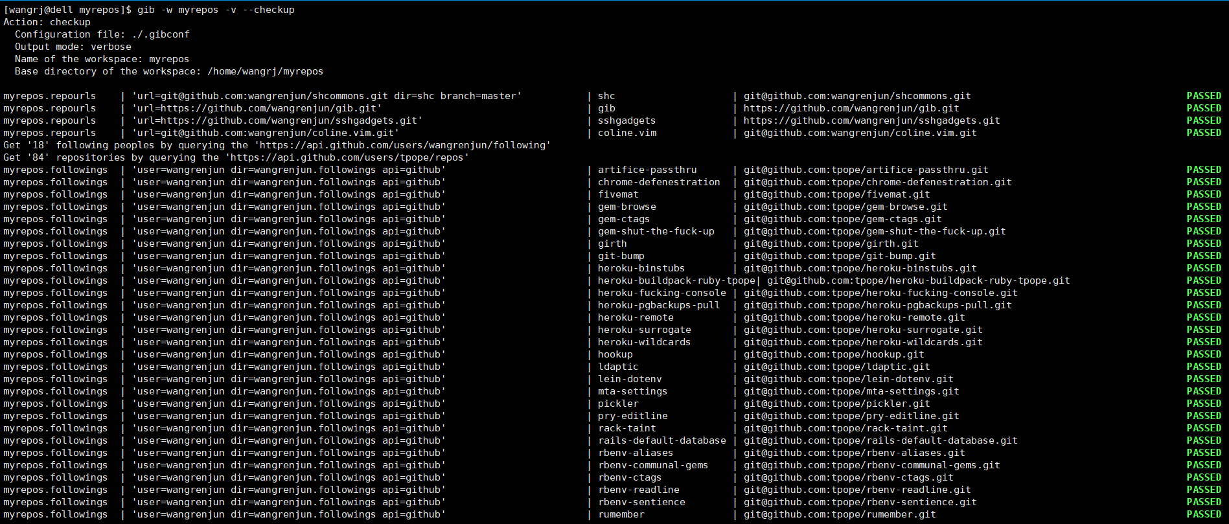Image resolution: width=1229 pixels, height=524 pixels.
Task: Click 'git@github.com:wangrenjun/coline.vim.git' in the right column
Action: click(860, 133)
